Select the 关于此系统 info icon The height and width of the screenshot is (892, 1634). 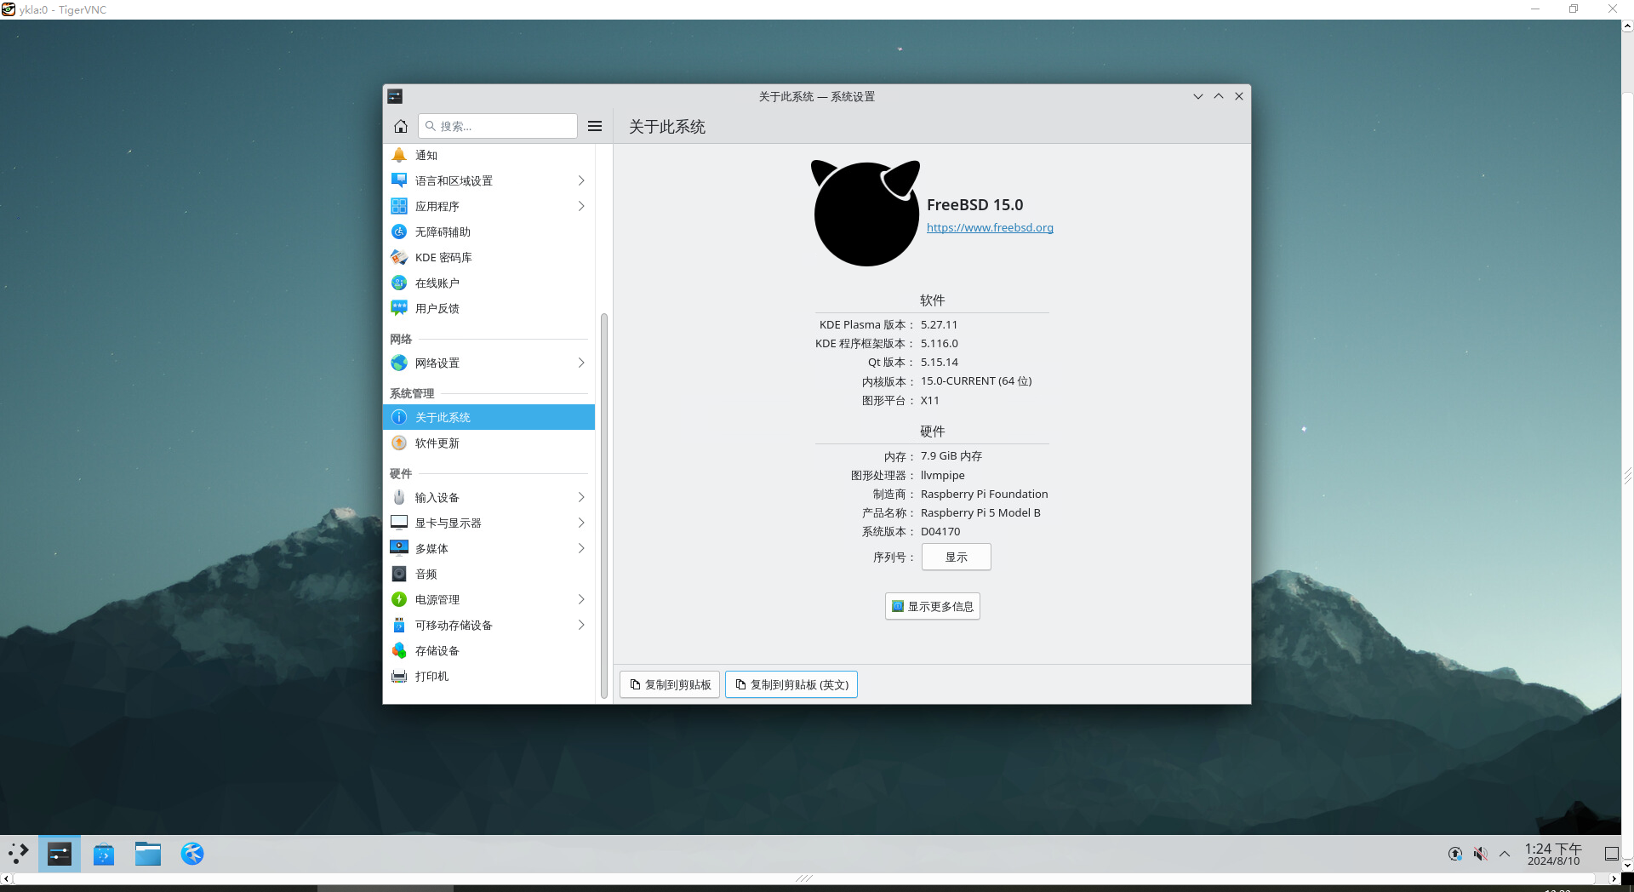pyautogui.click(x=399, y=417)
